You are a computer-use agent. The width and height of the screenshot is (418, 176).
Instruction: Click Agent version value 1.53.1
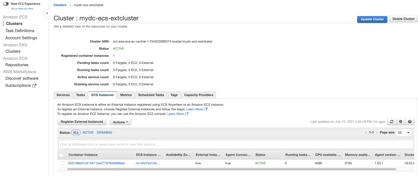click(x=379, y=163)
